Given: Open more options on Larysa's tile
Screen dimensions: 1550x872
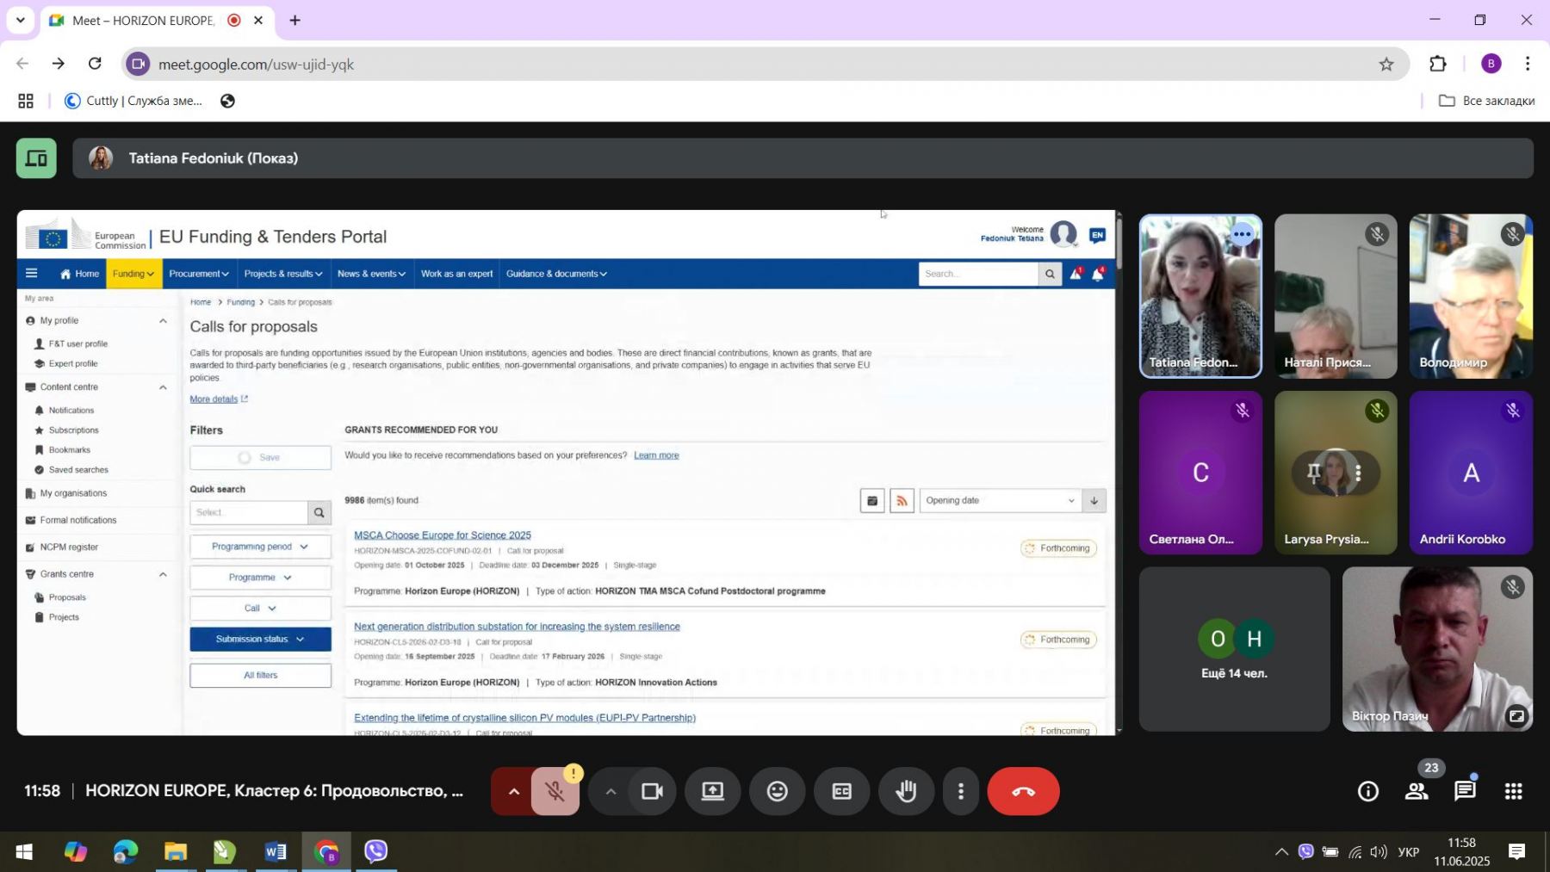Looking at the screenshot, I should click(1358, 473).
